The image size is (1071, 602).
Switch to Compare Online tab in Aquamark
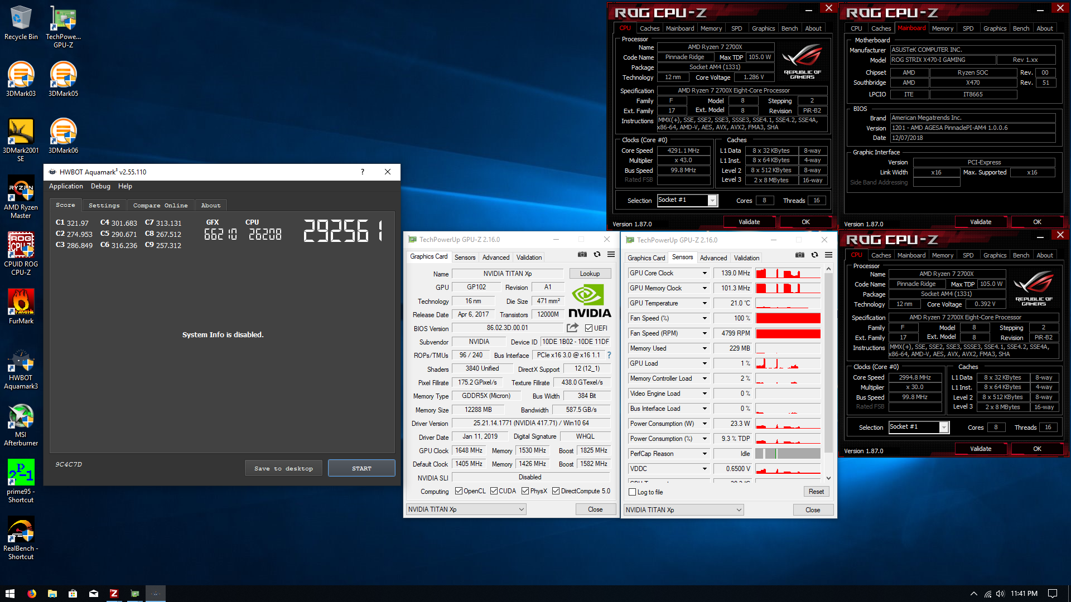[160, 205]
